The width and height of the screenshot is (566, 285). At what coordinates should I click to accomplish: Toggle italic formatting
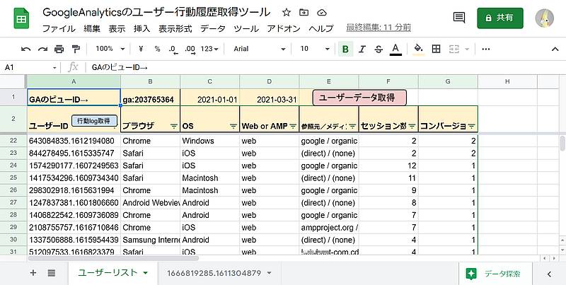click(362, 49)
